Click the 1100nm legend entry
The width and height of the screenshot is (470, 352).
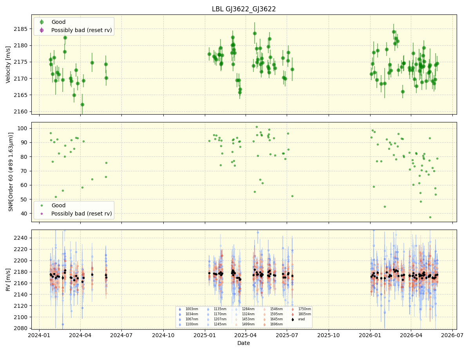[x=192, y=324]
